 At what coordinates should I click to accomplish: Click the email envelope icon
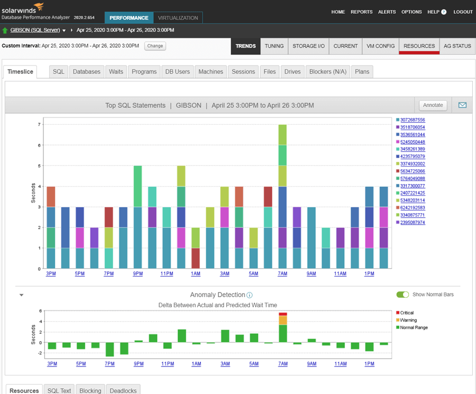tap(462, 105)
